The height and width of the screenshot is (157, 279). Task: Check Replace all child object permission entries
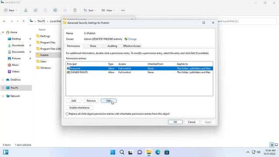(67, 114)
